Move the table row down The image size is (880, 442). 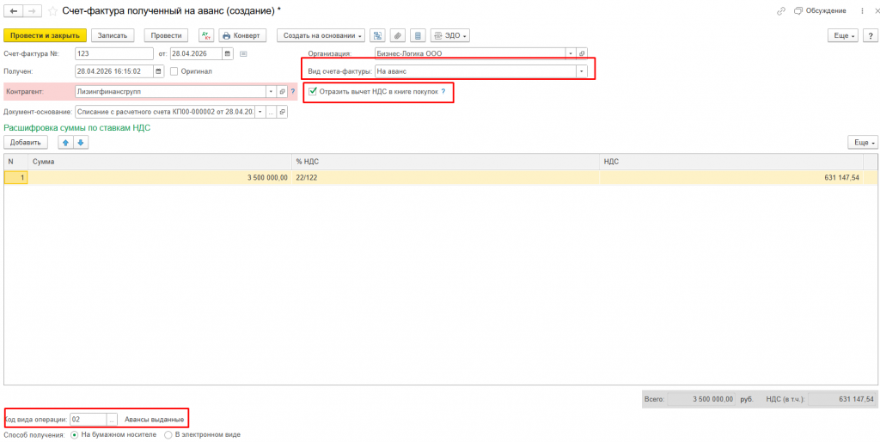click(80, 143)
